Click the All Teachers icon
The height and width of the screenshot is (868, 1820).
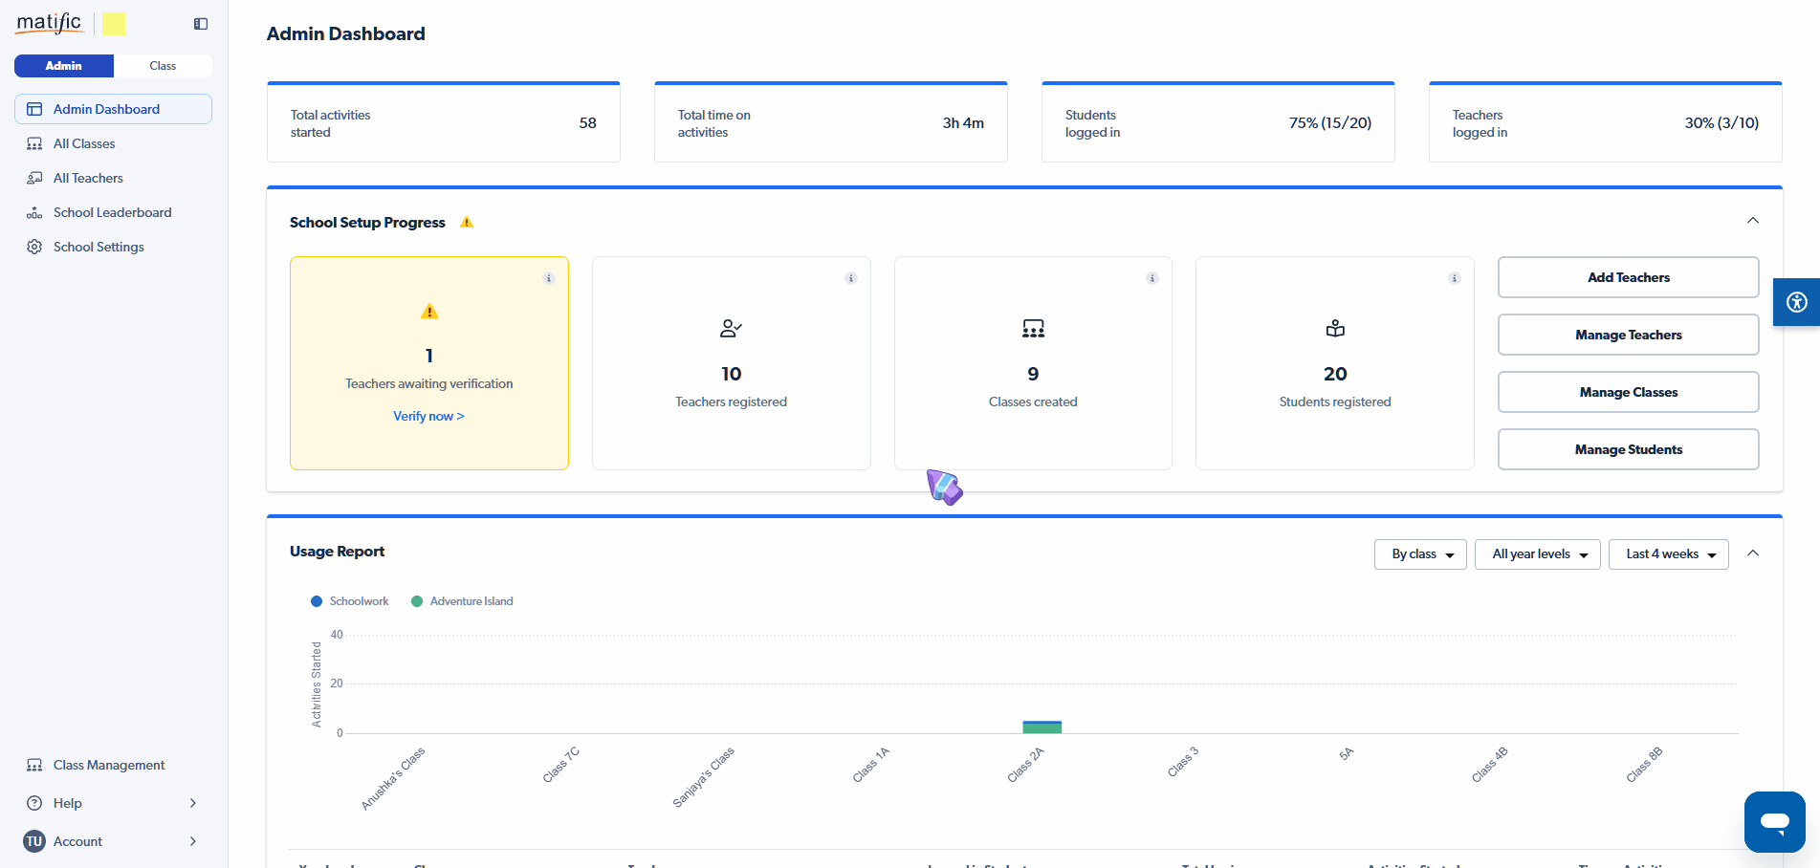(34, 178)
